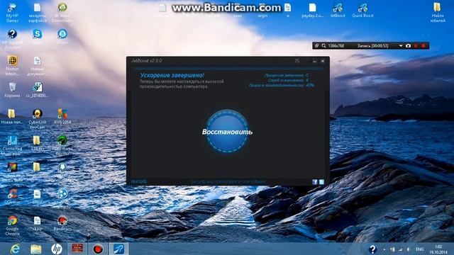Open the Facebook icon in JetBoost footer
The height and width of the screenshot is (255, 454).
(x=315, y=182)
